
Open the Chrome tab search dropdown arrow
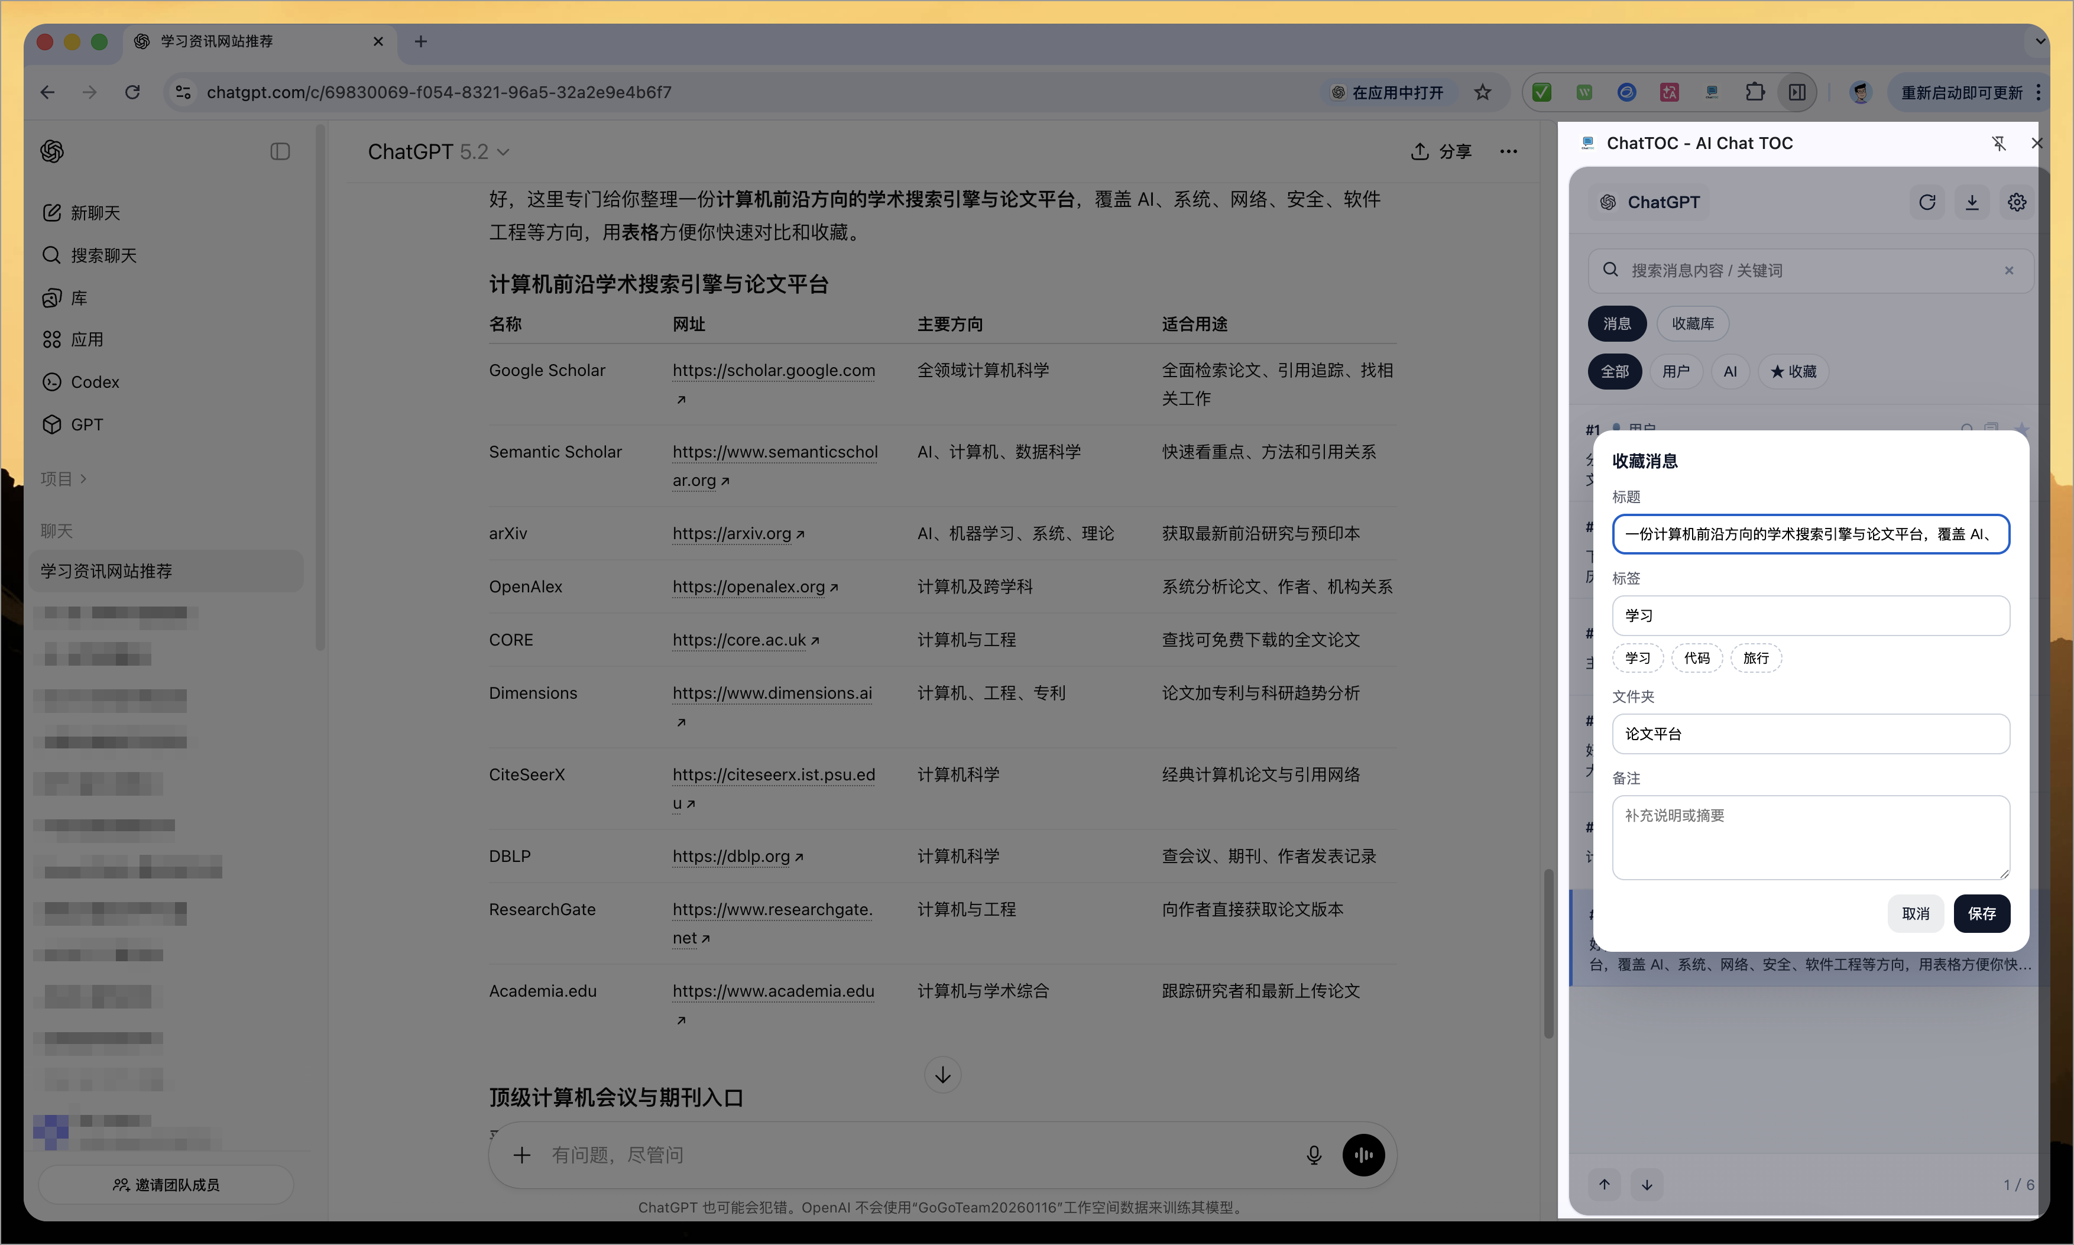(2040, 41)
